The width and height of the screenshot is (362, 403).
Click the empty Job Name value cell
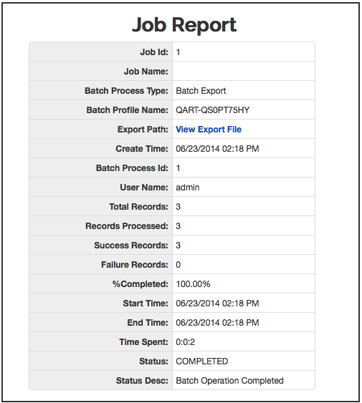244,71
